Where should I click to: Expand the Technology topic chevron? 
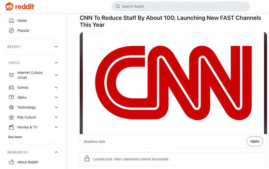click(x=56, y=107)
